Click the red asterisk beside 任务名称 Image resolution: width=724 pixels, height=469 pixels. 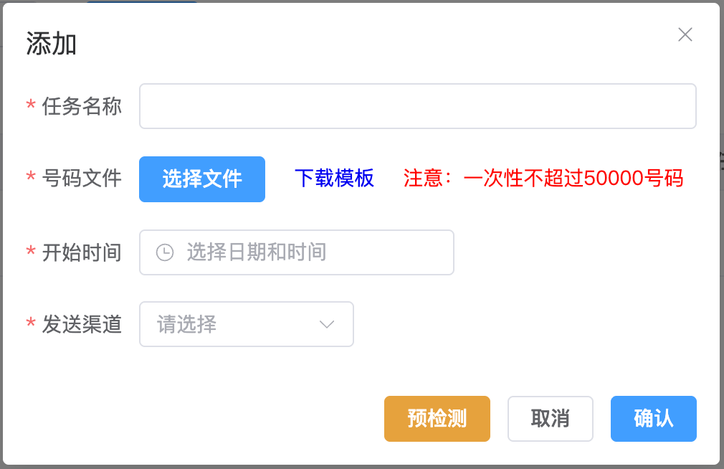tap(31, 107)
